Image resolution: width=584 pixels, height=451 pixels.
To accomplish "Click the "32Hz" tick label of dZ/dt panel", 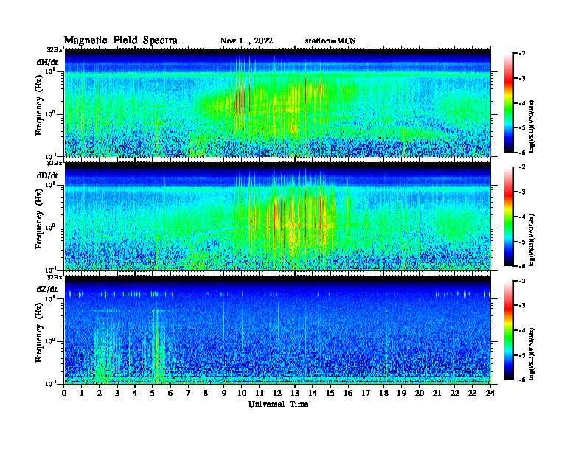I will tap(55, 277).
